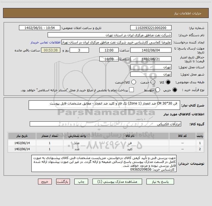Click price validity time 16:00
The image size is (212, 206).
[109, 59]
